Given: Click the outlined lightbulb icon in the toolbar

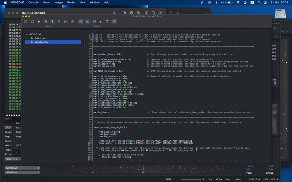Looking at the screenshot, I should pos(59,21).
